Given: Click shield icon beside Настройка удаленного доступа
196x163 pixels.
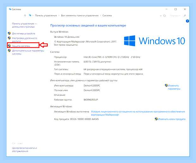Looking at the screenshot, I should [x=9, y=38].
